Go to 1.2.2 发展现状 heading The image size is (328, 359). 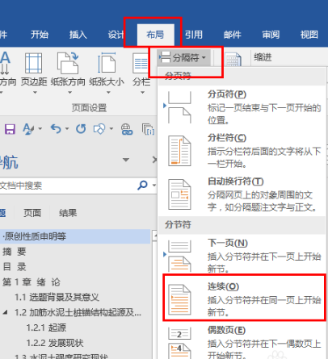[55, 343]
